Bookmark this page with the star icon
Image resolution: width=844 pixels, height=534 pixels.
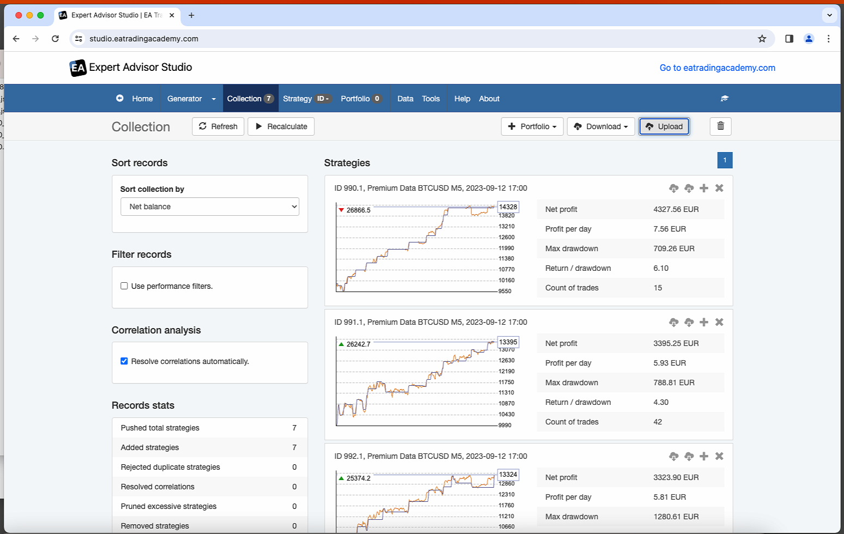762,39
